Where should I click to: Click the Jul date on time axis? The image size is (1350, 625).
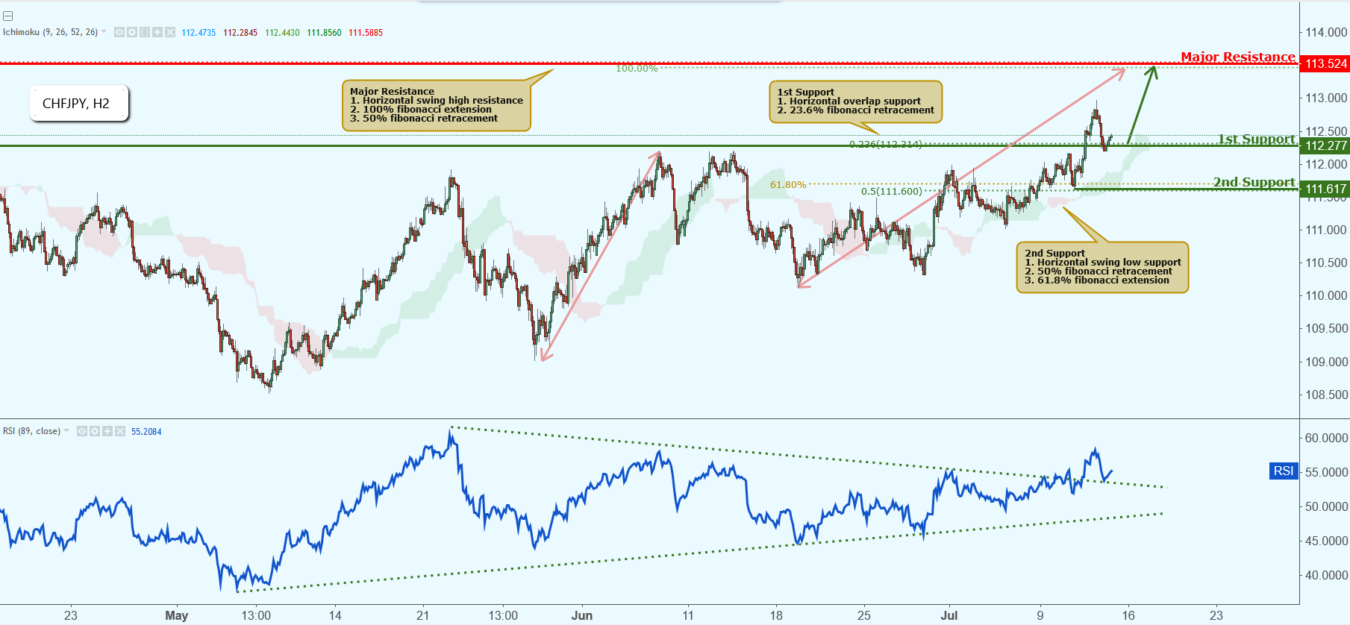pyautogui.click(x=949, y=615)
